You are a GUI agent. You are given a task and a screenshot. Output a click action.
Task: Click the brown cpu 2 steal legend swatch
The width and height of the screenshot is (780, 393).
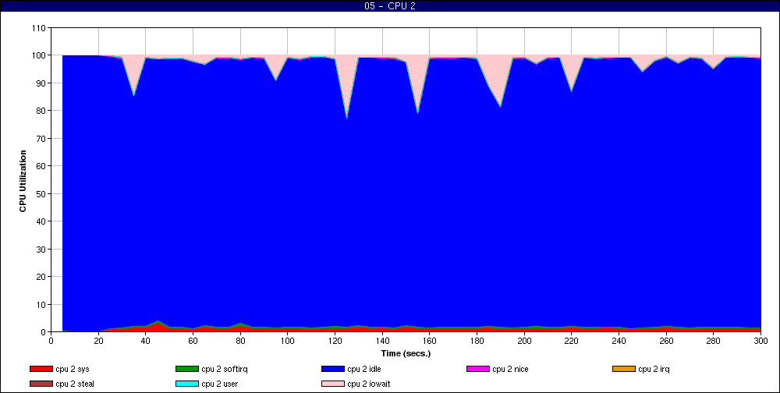[41, 384]
